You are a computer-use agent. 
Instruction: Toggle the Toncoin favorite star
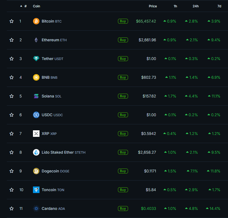coord(11,190)
